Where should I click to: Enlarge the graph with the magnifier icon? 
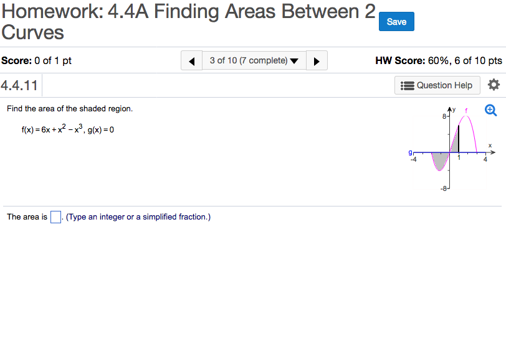[491, 110]
